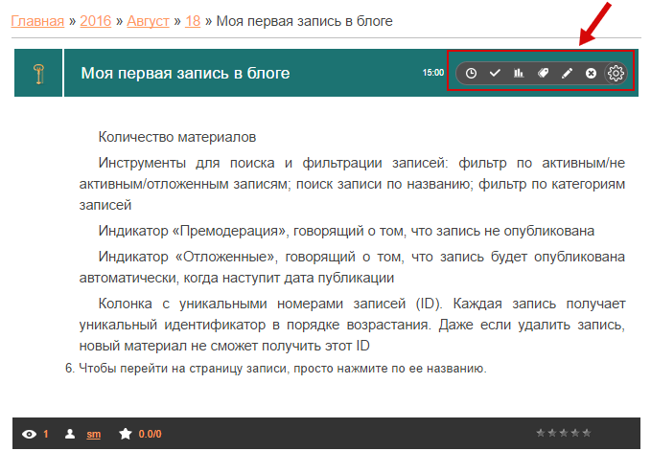Open author profile link 'sm'

click(94, 434)
